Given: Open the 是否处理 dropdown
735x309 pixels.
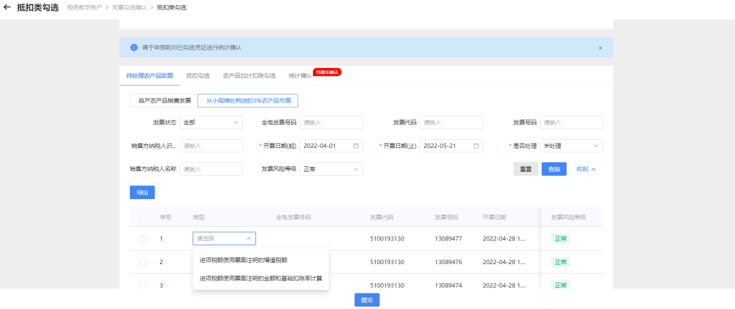Looking at the screenshot, I should (572, 146).
